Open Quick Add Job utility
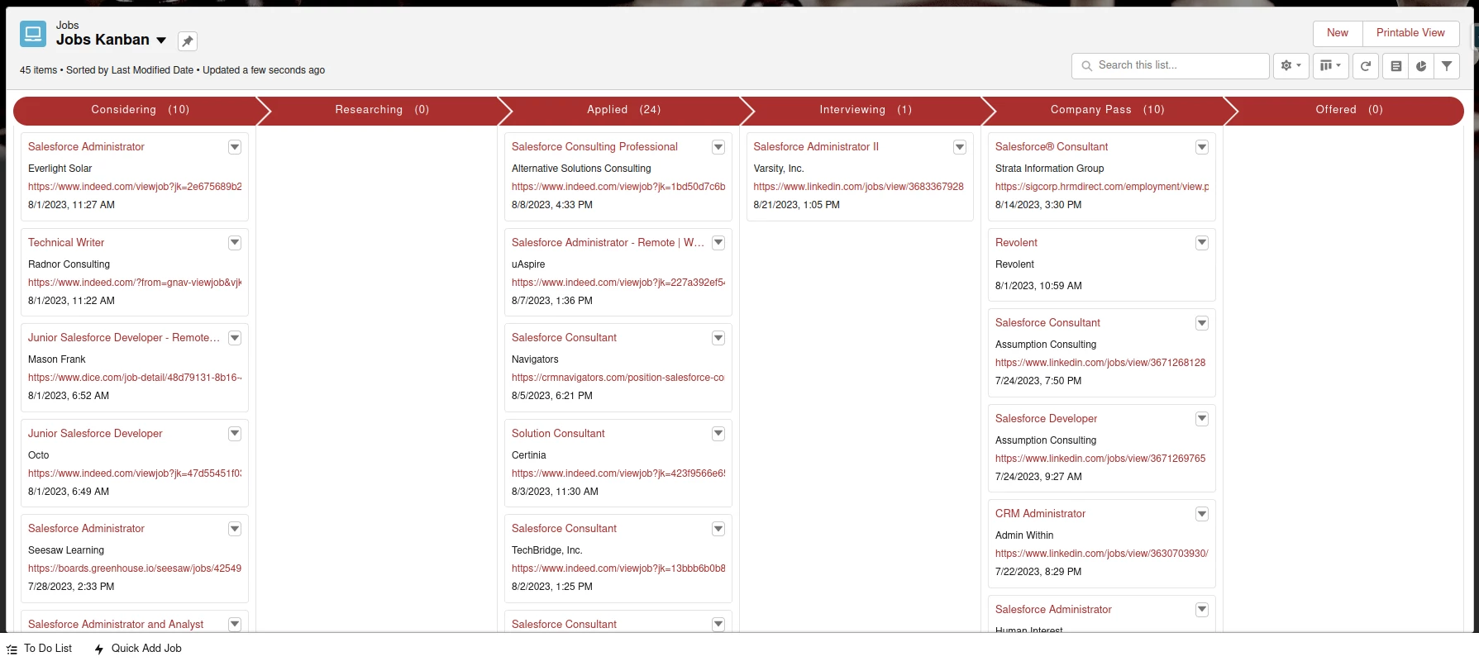Image resolution: width=1479 pixels, height=666 pixels. coord(137,649)
